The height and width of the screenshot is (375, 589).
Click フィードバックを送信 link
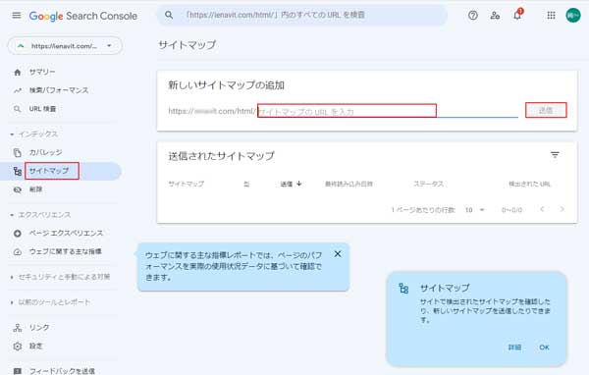pos(62,371)
